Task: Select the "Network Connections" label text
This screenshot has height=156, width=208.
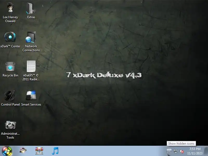Action: click(31, 48)
